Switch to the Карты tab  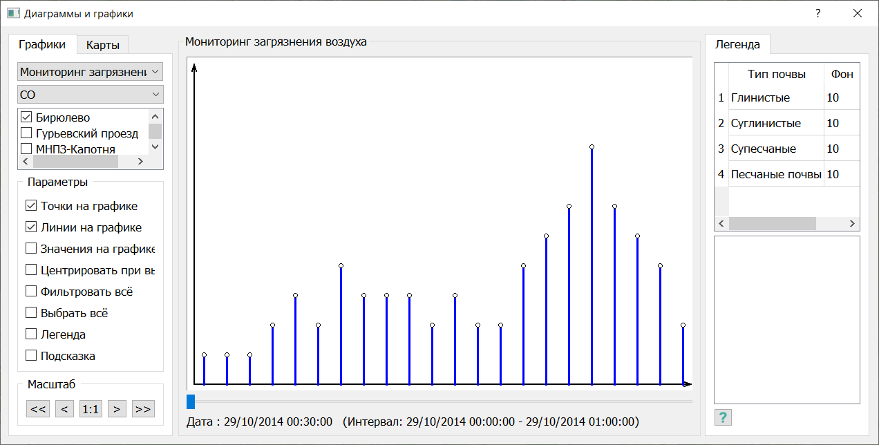[102, 45]
